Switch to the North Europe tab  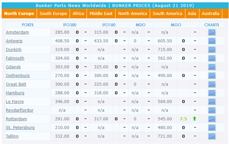(x=19, y=13)
